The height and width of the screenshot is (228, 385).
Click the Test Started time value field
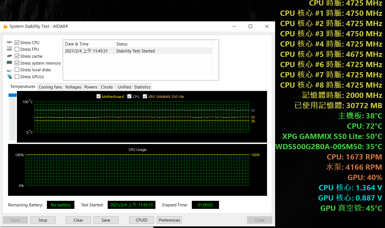click(x=132, y=205)
